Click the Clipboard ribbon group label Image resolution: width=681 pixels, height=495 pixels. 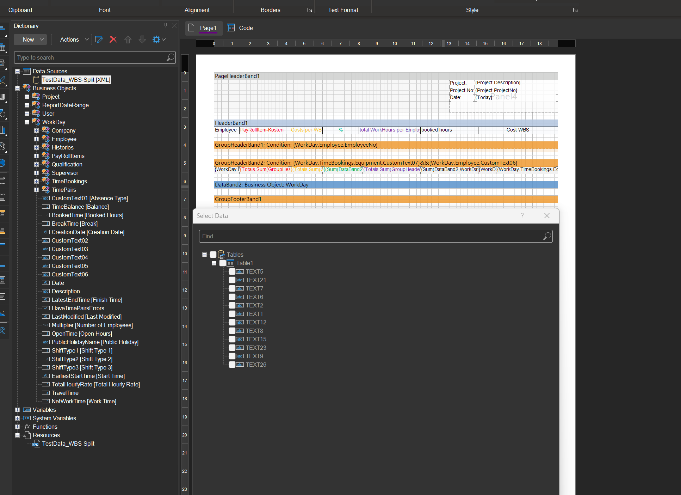20,10
